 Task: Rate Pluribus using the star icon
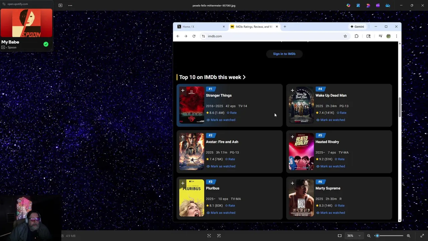pyautogui.click(x=230, y=206)
